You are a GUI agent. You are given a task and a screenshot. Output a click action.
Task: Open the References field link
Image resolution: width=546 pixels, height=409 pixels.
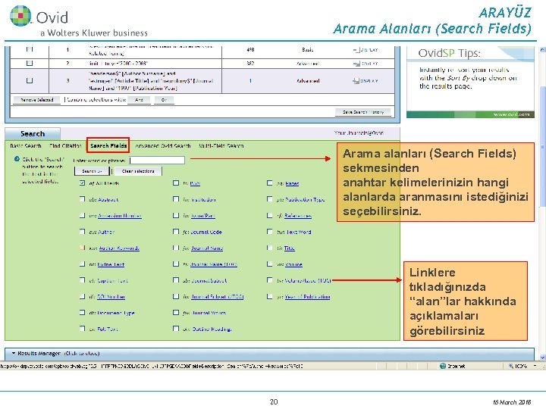tap(298, 216)
